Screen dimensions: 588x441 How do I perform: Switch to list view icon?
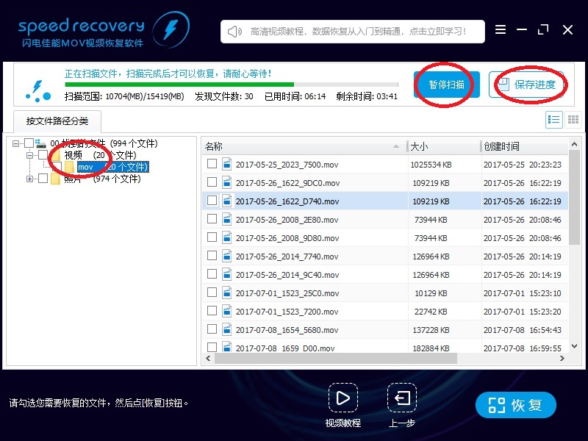tap(554, 120)
